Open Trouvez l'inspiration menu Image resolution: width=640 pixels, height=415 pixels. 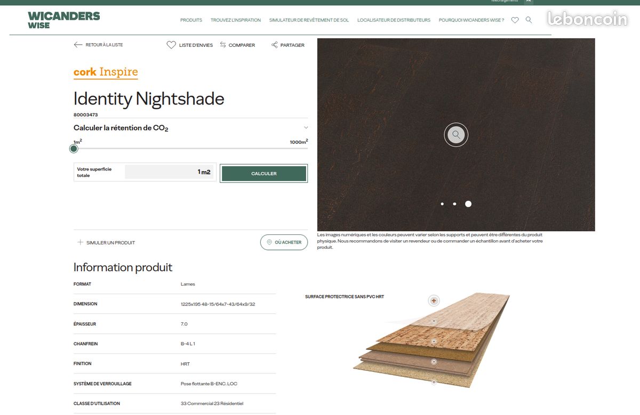(x=236, y=20)
